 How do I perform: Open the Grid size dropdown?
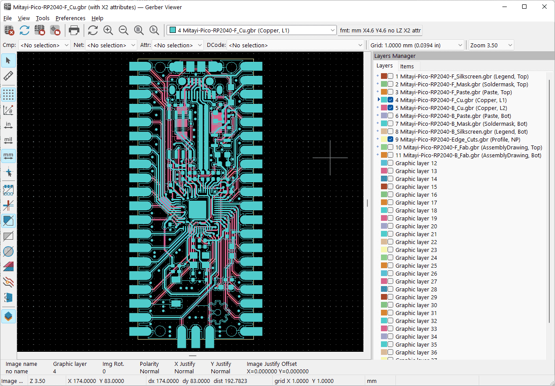tap(416, 45)
